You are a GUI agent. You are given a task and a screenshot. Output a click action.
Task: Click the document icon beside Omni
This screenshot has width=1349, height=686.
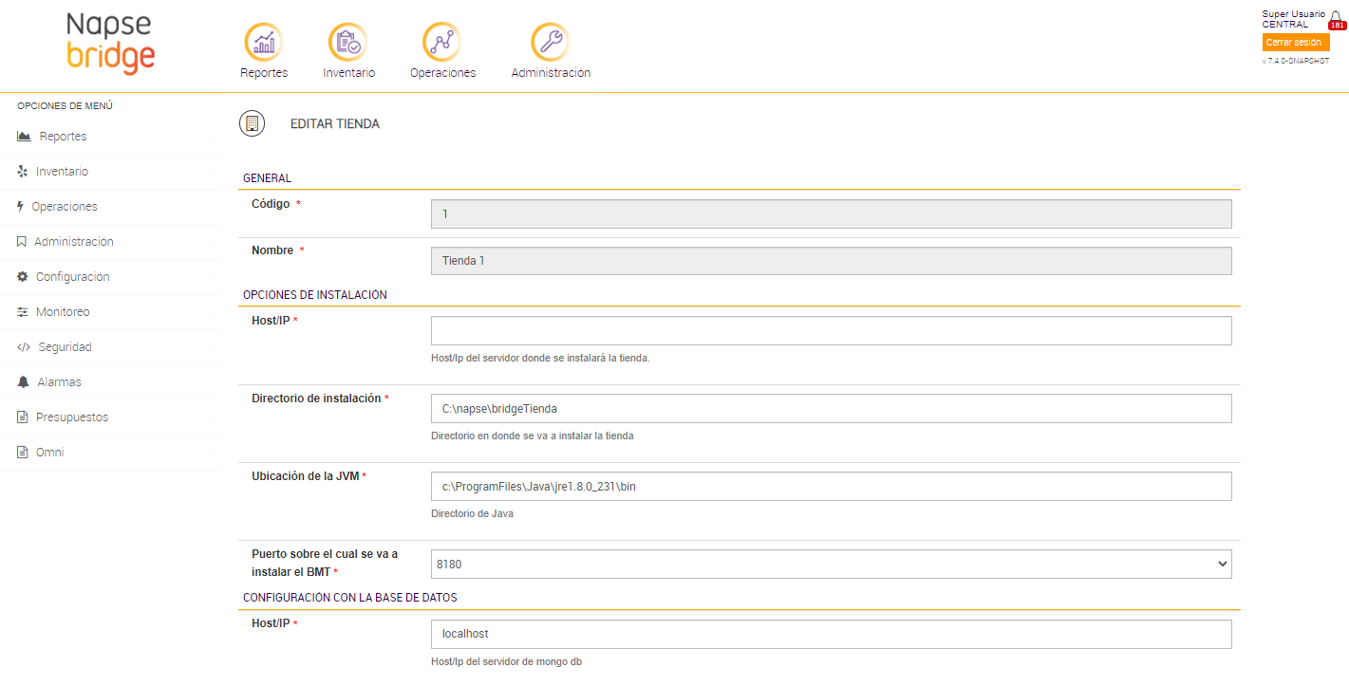click(23, 453)
